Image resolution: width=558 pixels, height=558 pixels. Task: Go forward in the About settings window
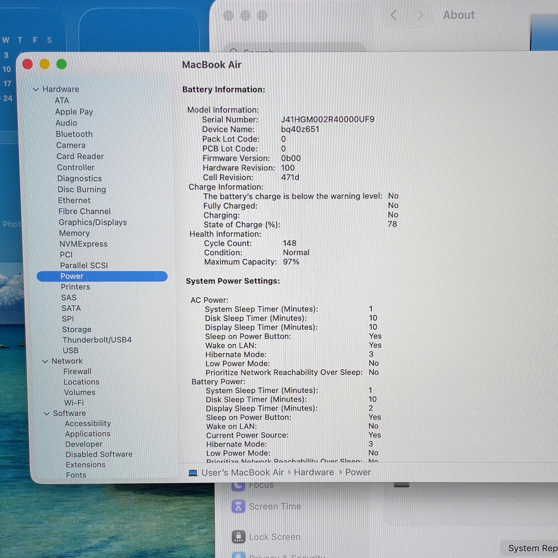pos(420,15)
